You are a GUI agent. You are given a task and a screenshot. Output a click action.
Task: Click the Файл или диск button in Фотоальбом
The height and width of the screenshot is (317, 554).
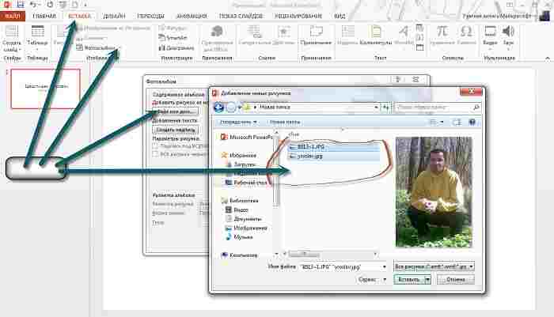(176, 111)
